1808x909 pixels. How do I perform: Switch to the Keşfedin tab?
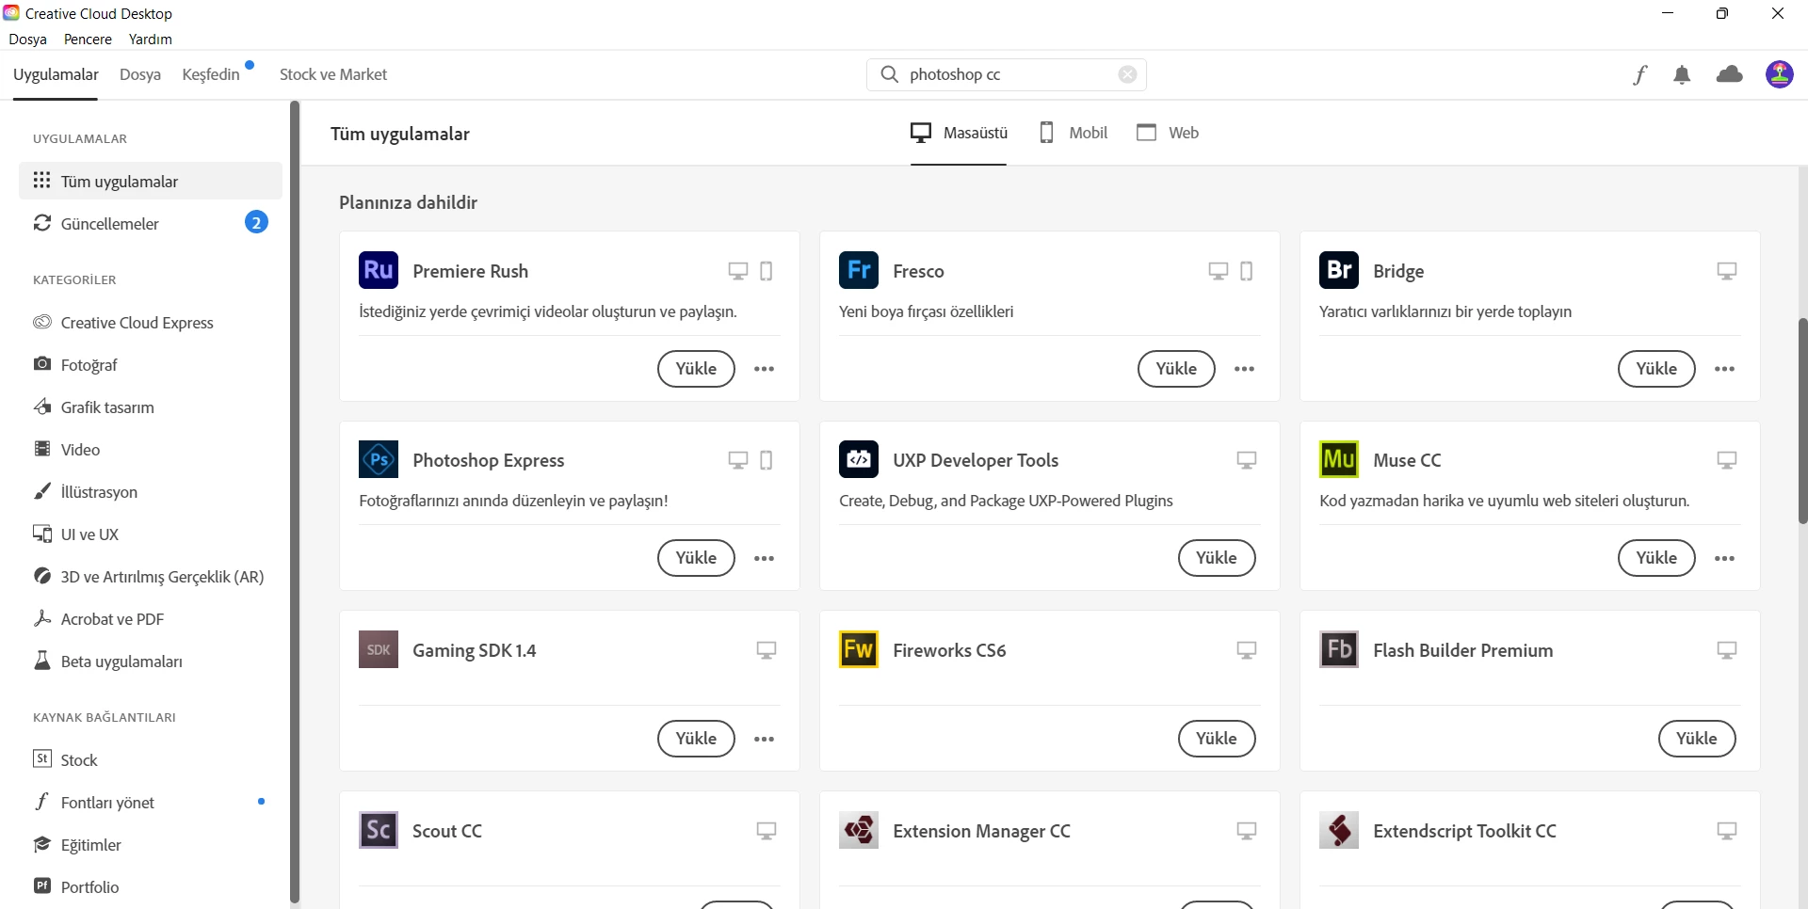tap(211, 74)
